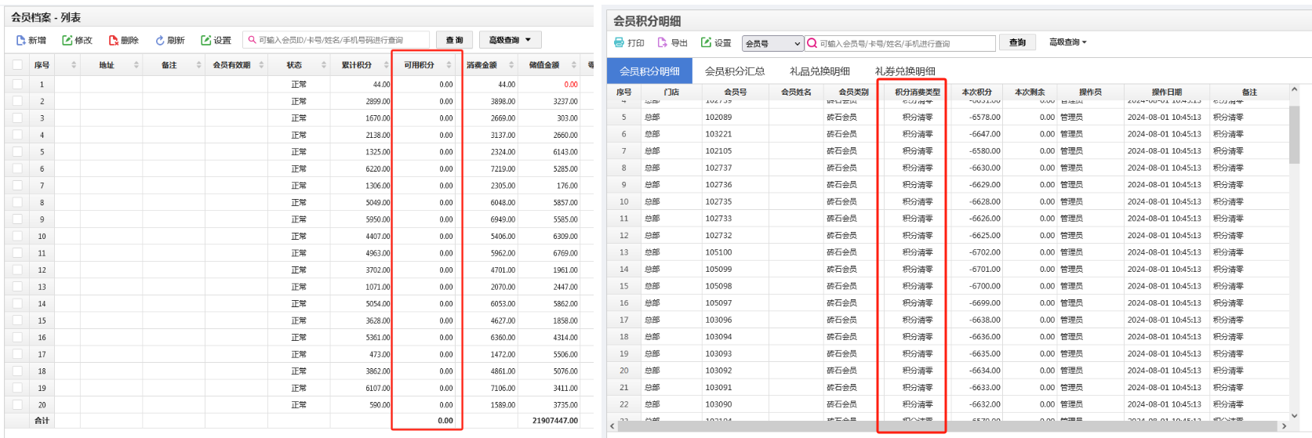The image size is (1312, 438).
Task: Click the 导出 (export) icon in 会员积分明细
Action: pyautogui.click(x=663, y=42)
